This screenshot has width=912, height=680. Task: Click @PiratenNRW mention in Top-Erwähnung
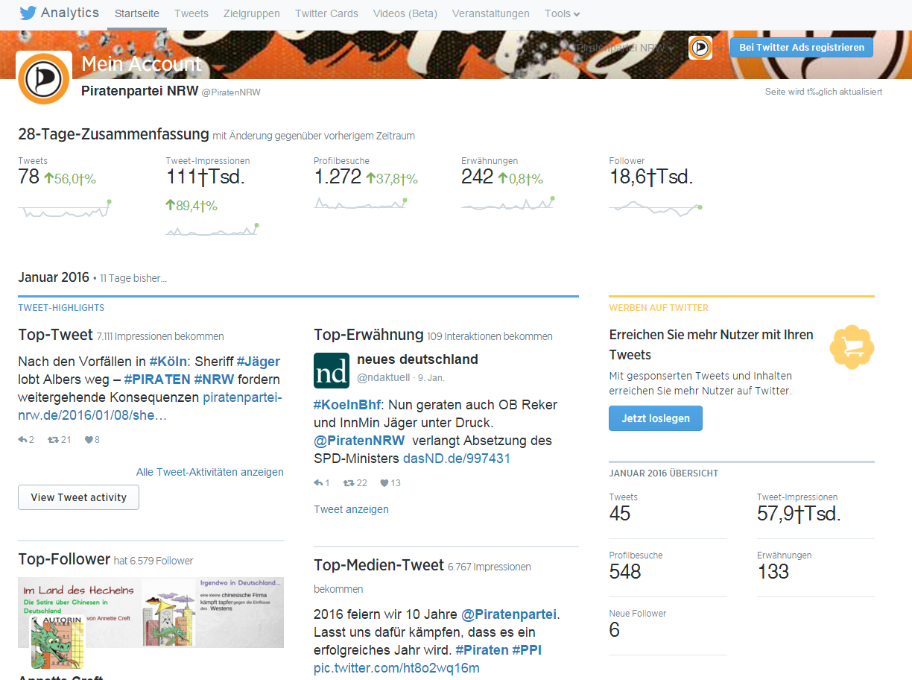[359, 441]
